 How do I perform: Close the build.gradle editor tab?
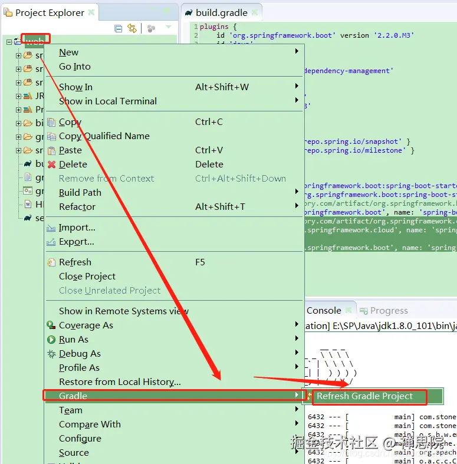tap(254, 13)
